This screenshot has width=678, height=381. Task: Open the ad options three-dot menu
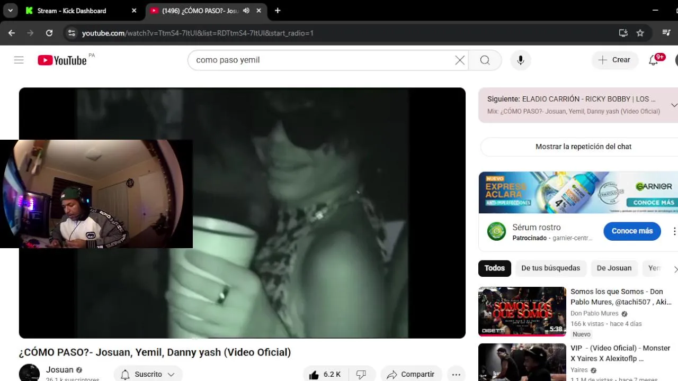[x=674, y=231]
